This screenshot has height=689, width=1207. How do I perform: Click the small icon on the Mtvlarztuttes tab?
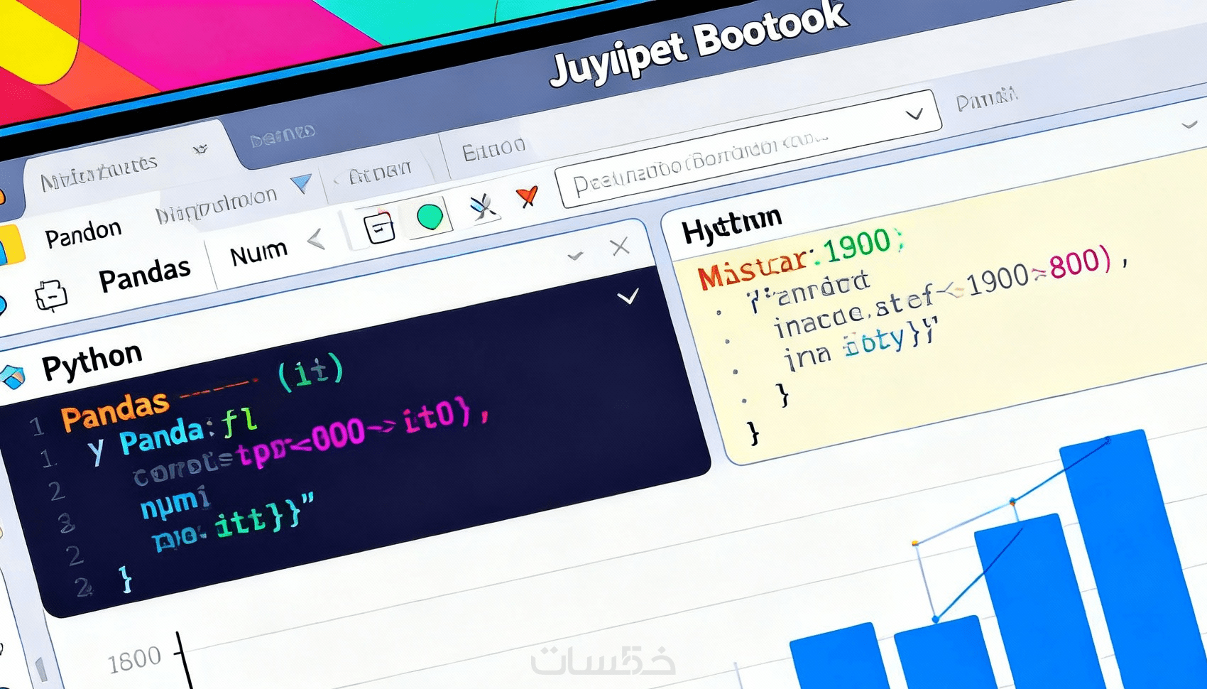[200, 149]
